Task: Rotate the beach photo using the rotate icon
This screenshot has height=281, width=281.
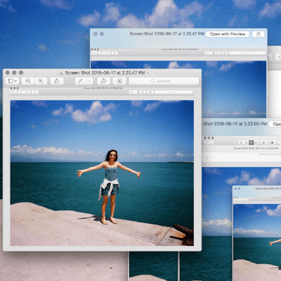Action: pyautogui.click(x=103, y=81)
